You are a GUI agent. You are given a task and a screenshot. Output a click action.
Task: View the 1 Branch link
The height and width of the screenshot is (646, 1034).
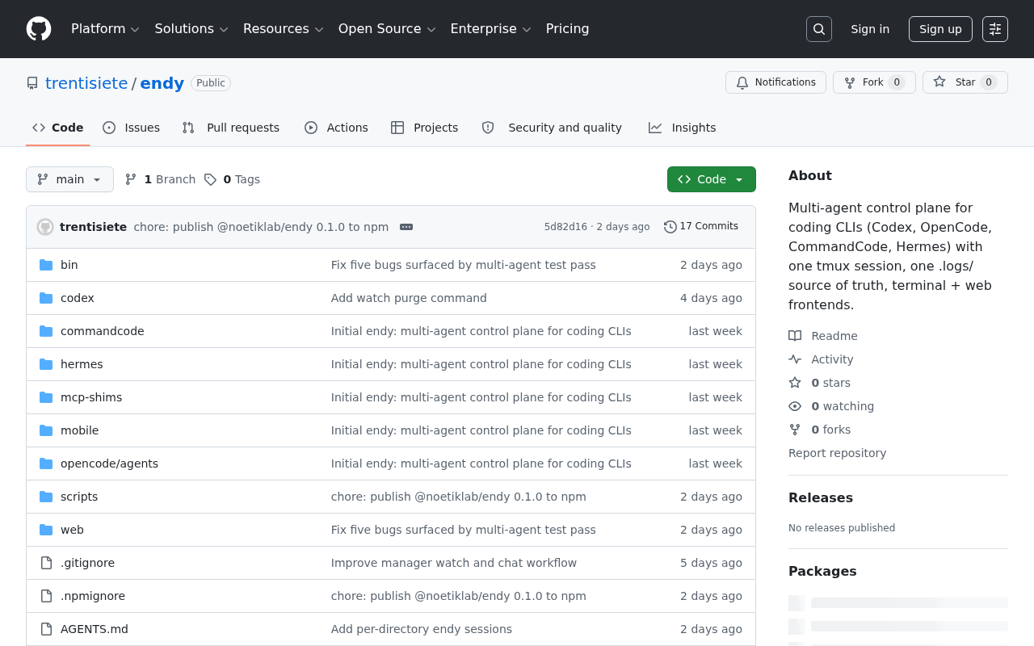tap(160, 179)
